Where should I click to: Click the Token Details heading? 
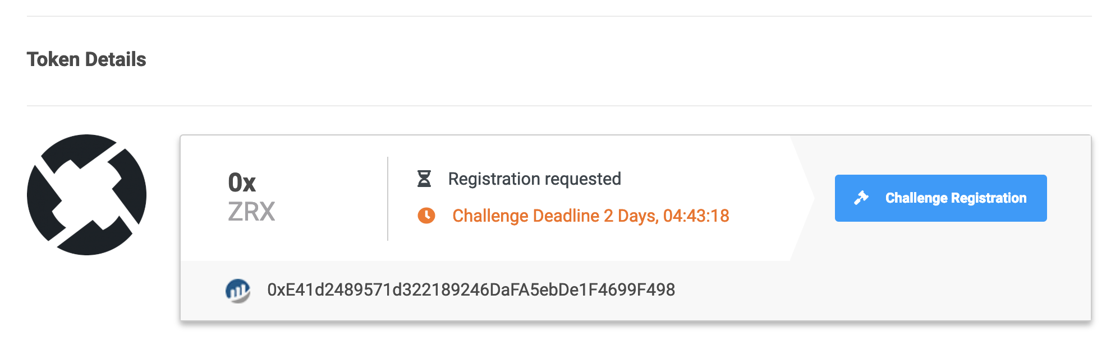click(x=86, y=59)
